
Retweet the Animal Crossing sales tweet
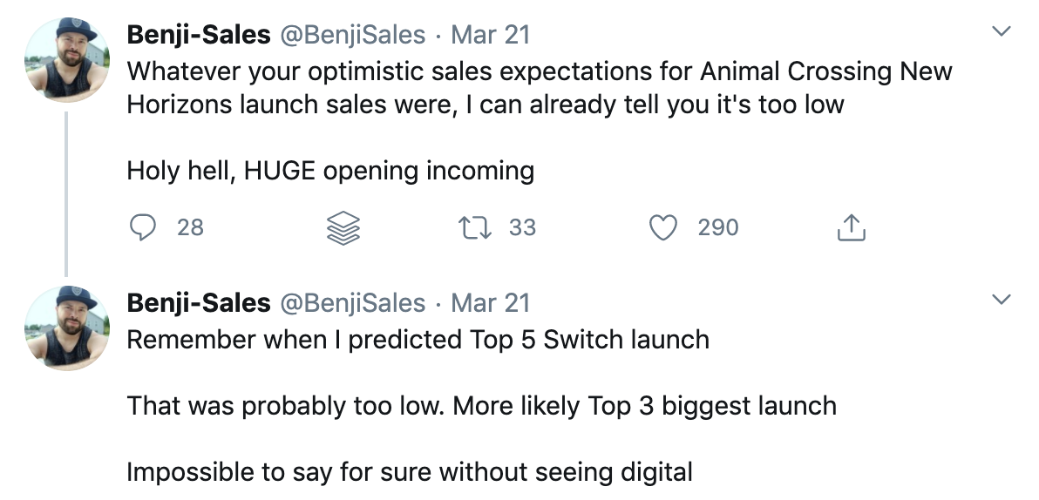pyautogui.click(x=475, y=227)
